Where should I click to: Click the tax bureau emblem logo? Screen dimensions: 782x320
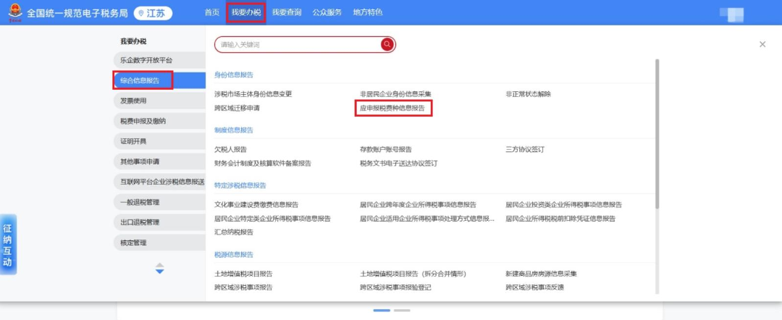[12, 12]
